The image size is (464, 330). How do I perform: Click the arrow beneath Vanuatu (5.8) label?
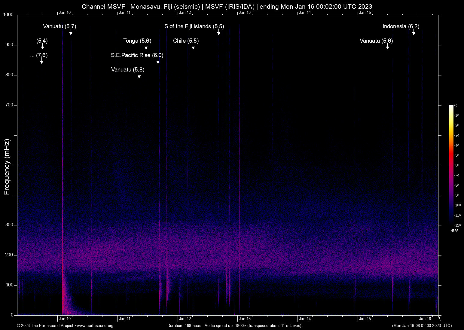tap(139, 76)
